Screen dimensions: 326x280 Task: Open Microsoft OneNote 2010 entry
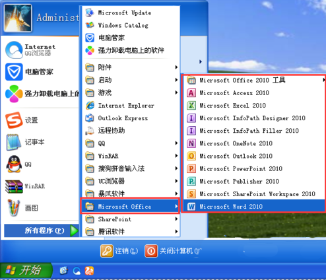click(x=254, y=143)
